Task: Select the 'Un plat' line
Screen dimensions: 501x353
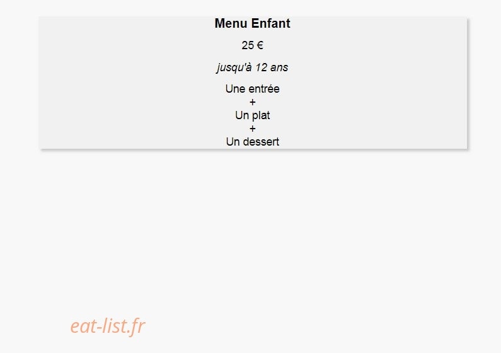Action: click(x=253, y=115)
